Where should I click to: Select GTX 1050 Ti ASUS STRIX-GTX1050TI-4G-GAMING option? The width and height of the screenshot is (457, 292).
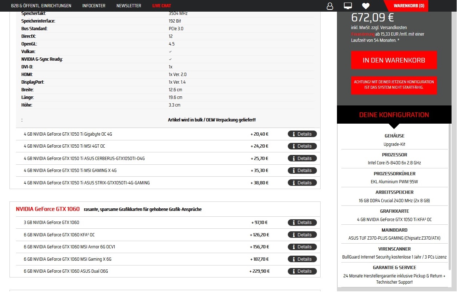click(x=87, y=183)
